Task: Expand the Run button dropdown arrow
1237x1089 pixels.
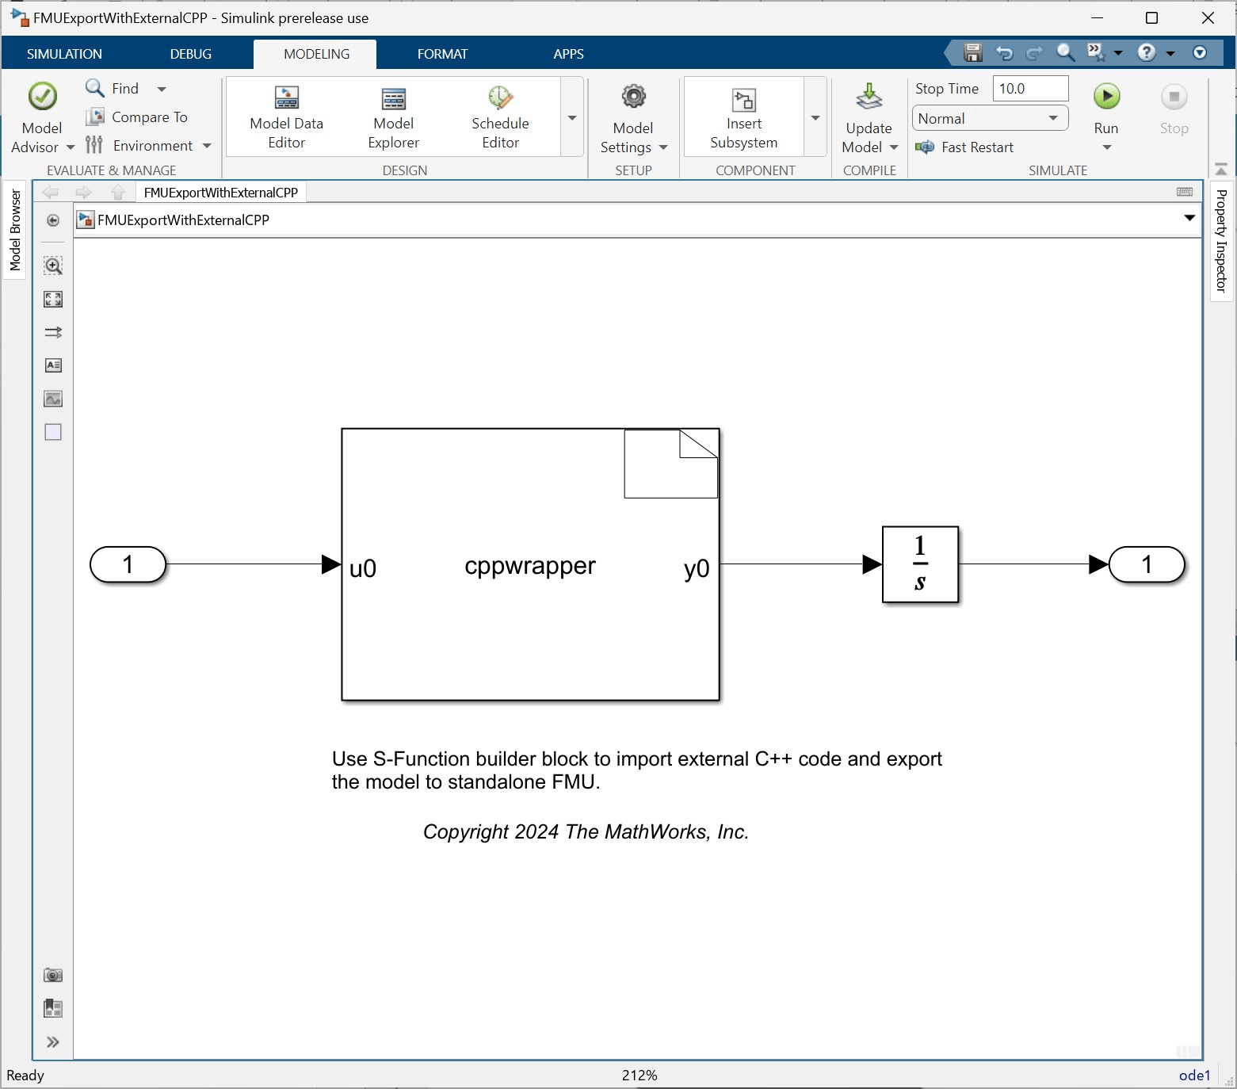Action: (1106, 147)
